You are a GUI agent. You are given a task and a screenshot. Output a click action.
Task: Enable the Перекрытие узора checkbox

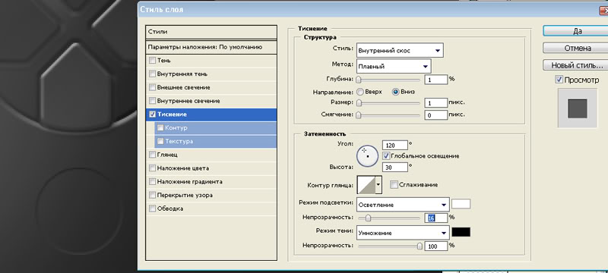tap(153, 196)
